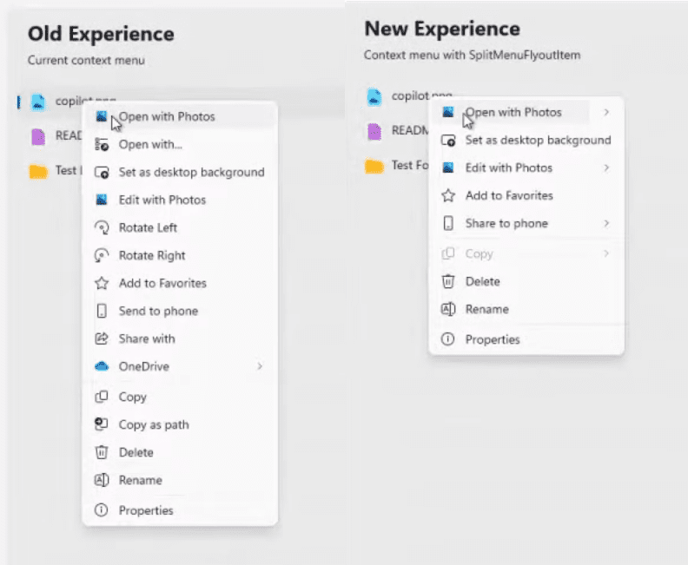Click the New Experience heading
This screenshot has width=688, height=565.
coord(442,29)
